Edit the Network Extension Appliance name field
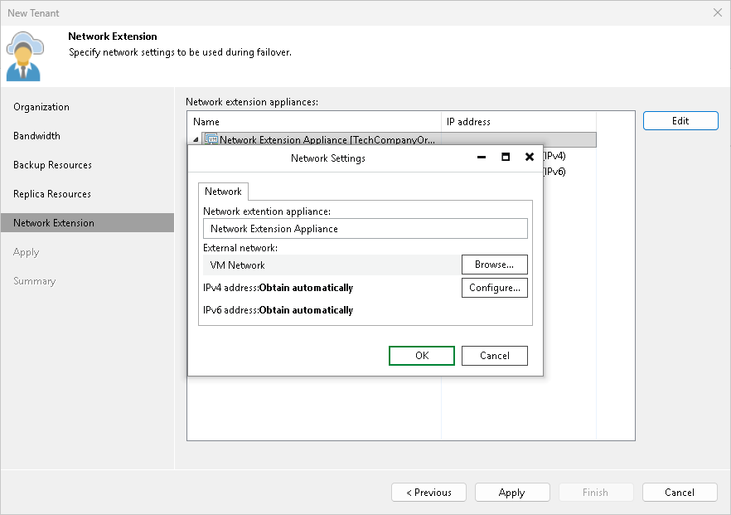Image resolution: width=731 pixels, height=515 pixels. coord(365,228)
